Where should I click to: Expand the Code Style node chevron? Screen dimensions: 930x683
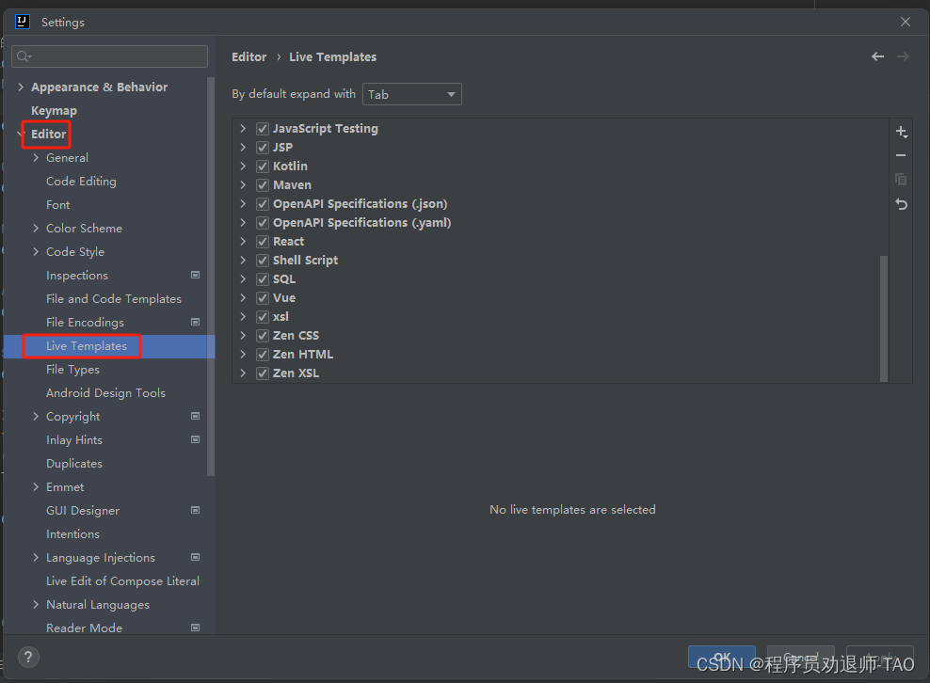[36, 252]
